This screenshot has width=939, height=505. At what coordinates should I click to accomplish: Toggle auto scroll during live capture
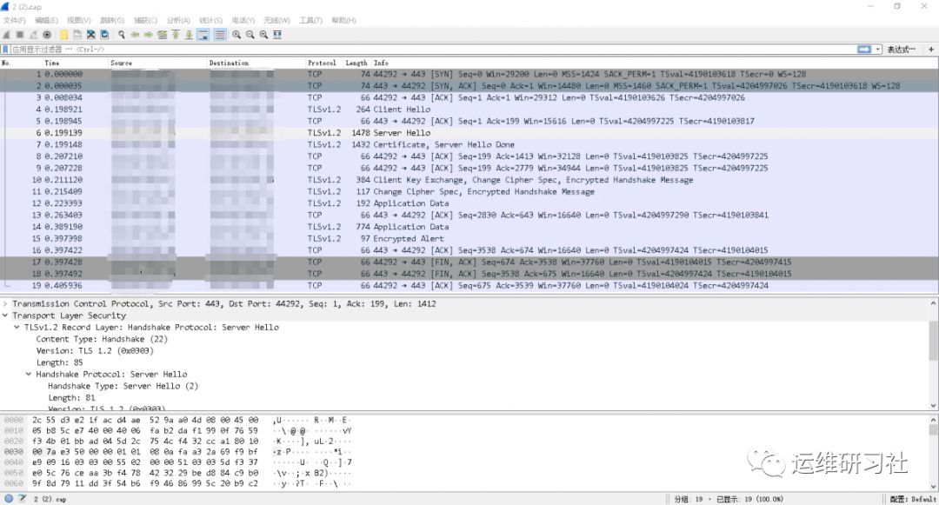coord(203,35)
